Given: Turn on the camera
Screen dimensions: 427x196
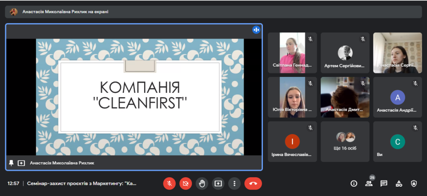Looking at the screenshot, I should [x=185, y=183].
